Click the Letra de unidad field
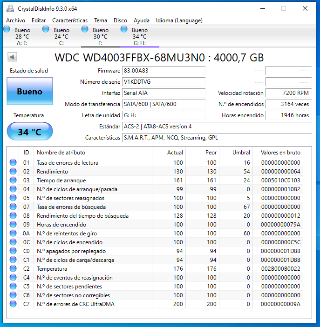The height and width of the screenshot is (327, 320). [164, 115]
